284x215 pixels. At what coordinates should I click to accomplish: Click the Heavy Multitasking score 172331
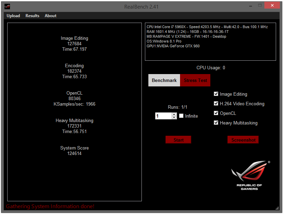tap(74, 126)
